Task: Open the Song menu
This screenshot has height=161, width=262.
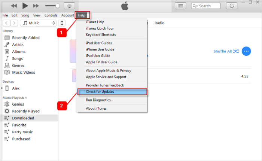Action: point(25,15)
